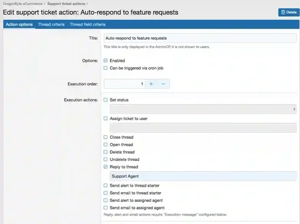Decrease execution order with minus icon
Screen dimensions: 300x224
coord(163,84)
